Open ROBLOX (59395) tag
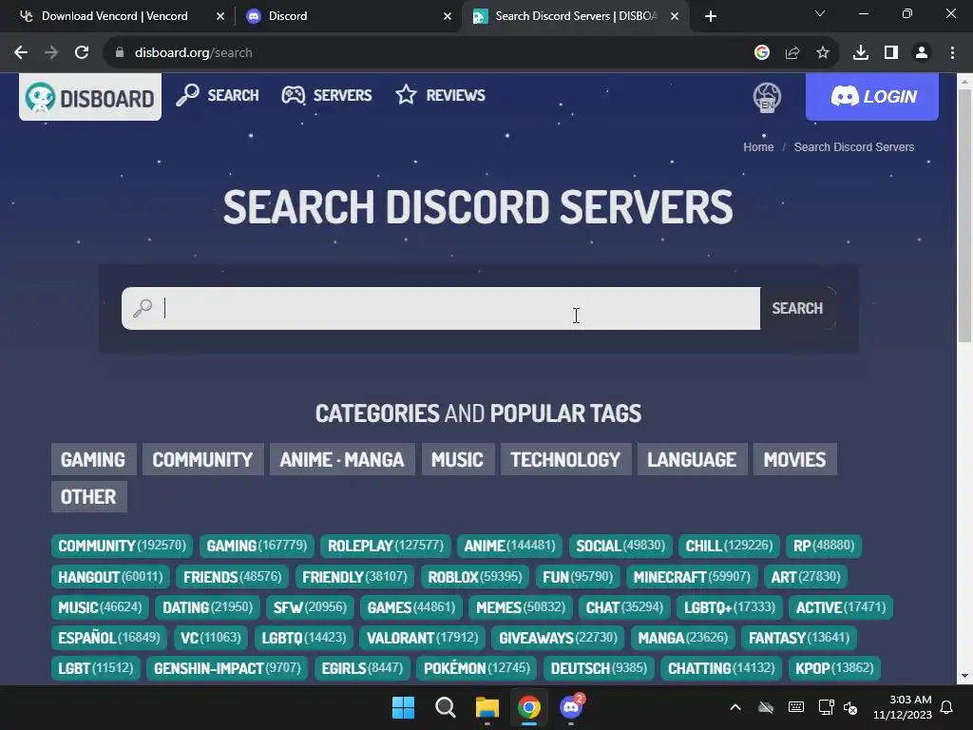 (475, 577)
